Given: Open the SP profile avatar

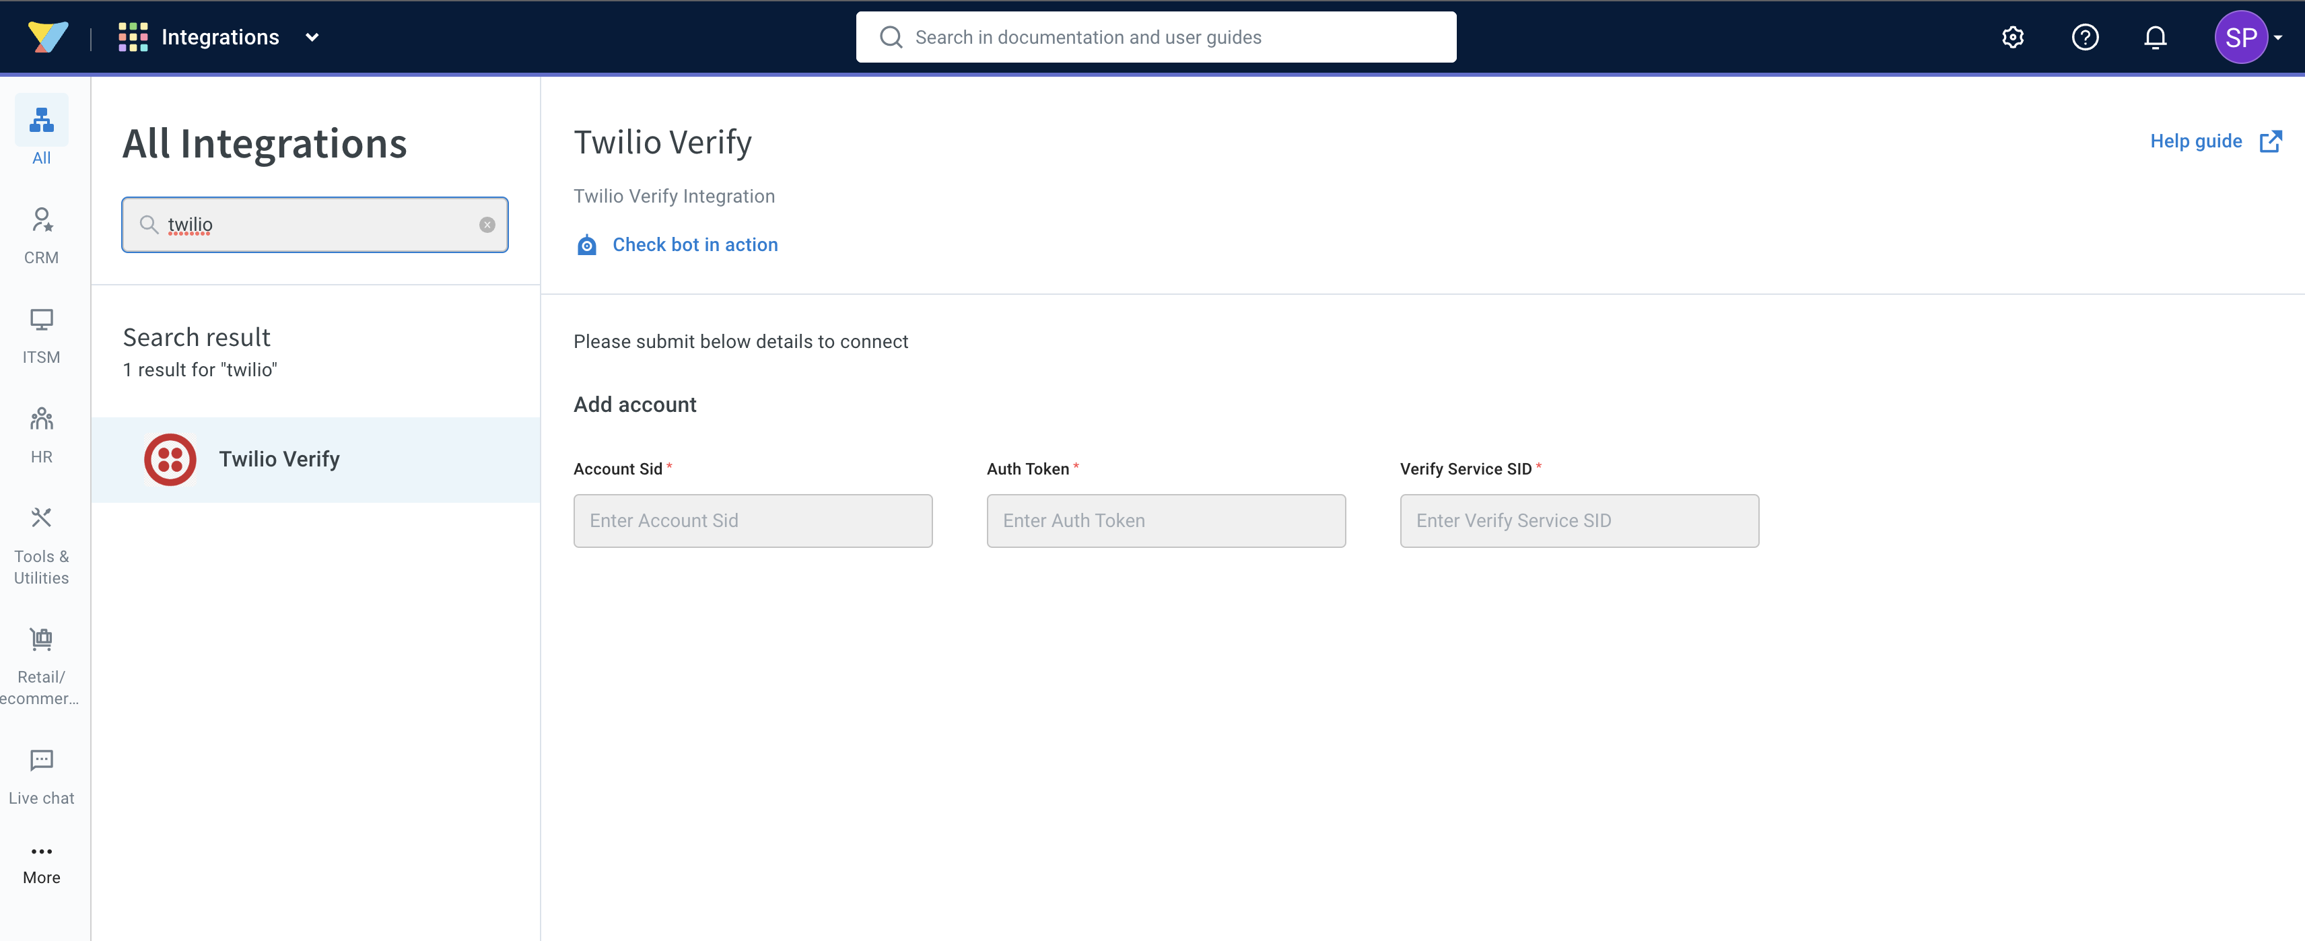Looking at the screenshot, I should (x=2240, y=36).
